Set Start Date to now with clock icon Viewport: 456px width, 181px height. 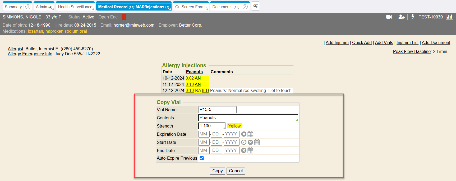[x=244, y=142]
